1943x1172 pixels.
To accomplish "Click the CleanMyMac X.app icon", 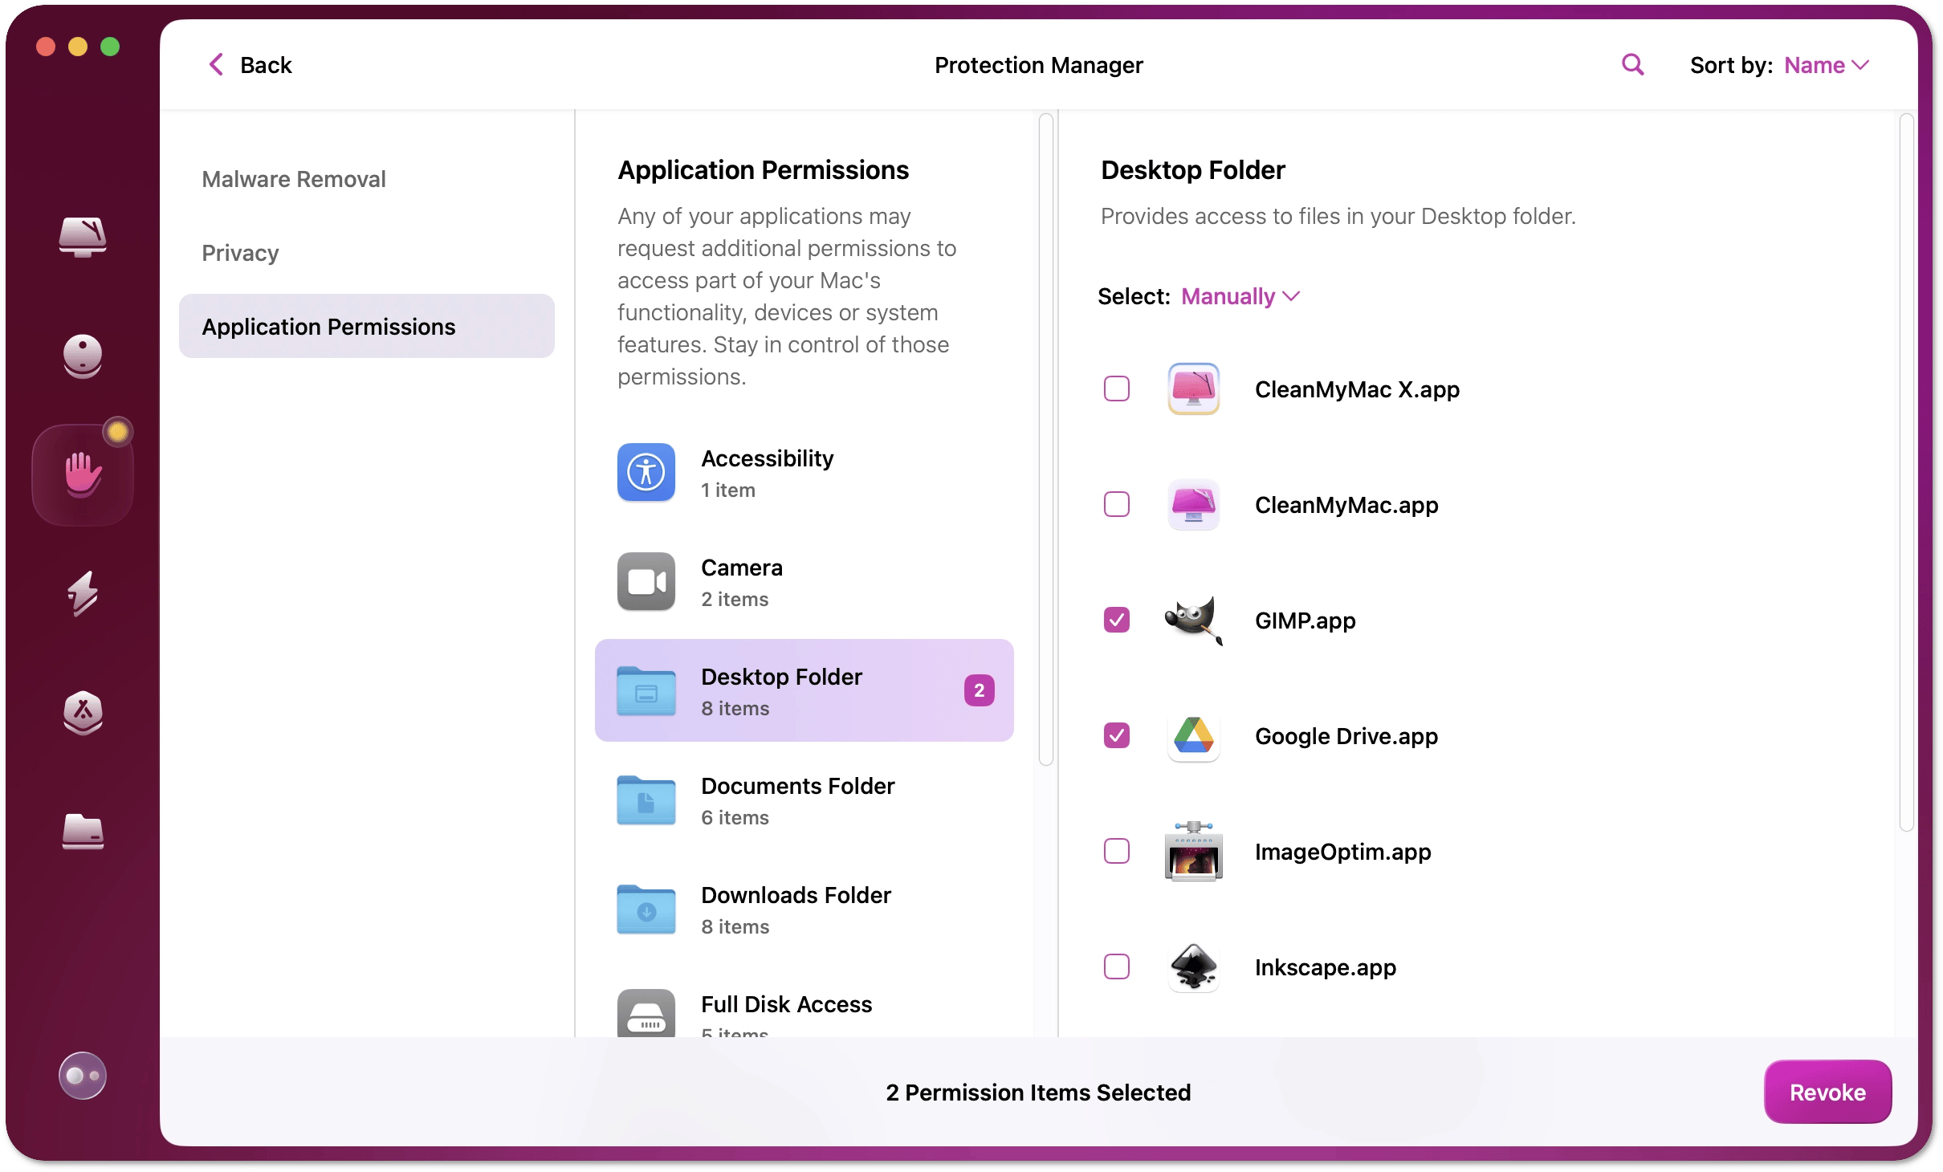I will pyautogui.click(x=1194, y=389).
